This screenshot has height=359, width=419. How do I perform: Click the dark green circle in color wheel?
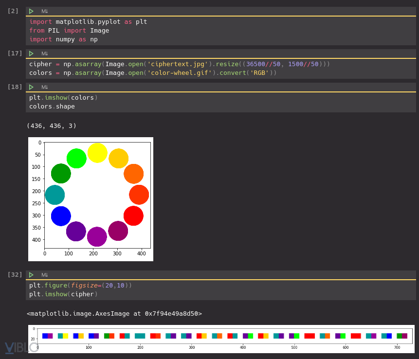click(x=61, y=174)
